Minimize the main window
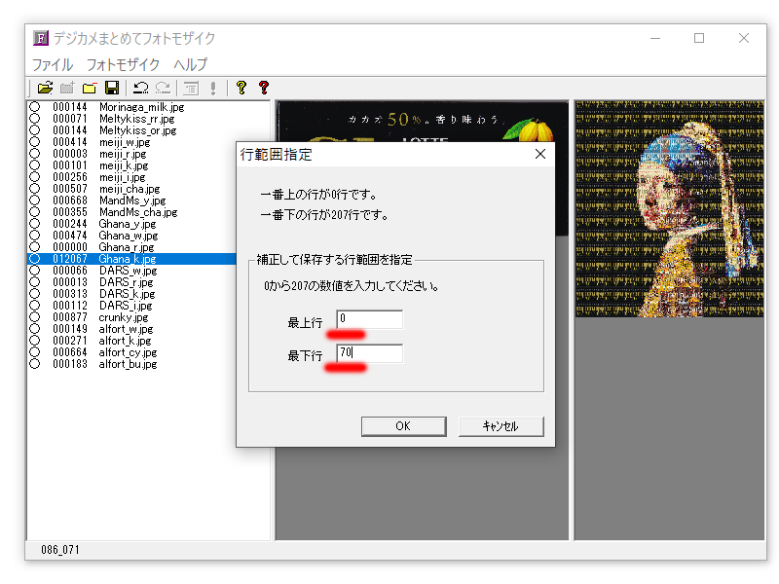Screen dimensions: 779x584 [x=655, y=38]
